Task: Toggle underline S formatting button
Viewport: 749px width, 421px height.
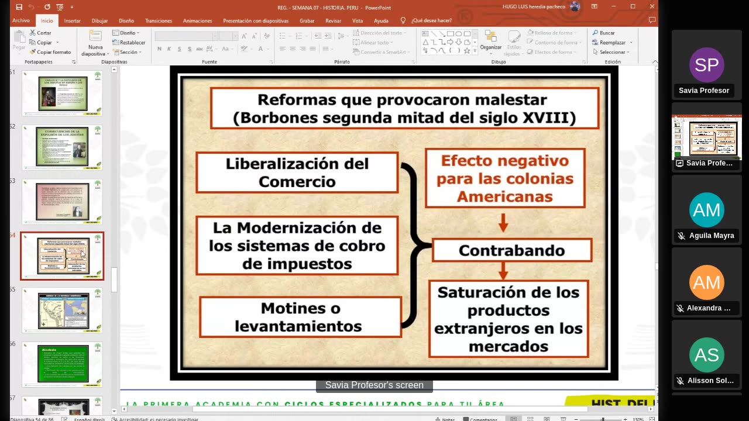Action: pyautogui.click(x=180, y=49)
